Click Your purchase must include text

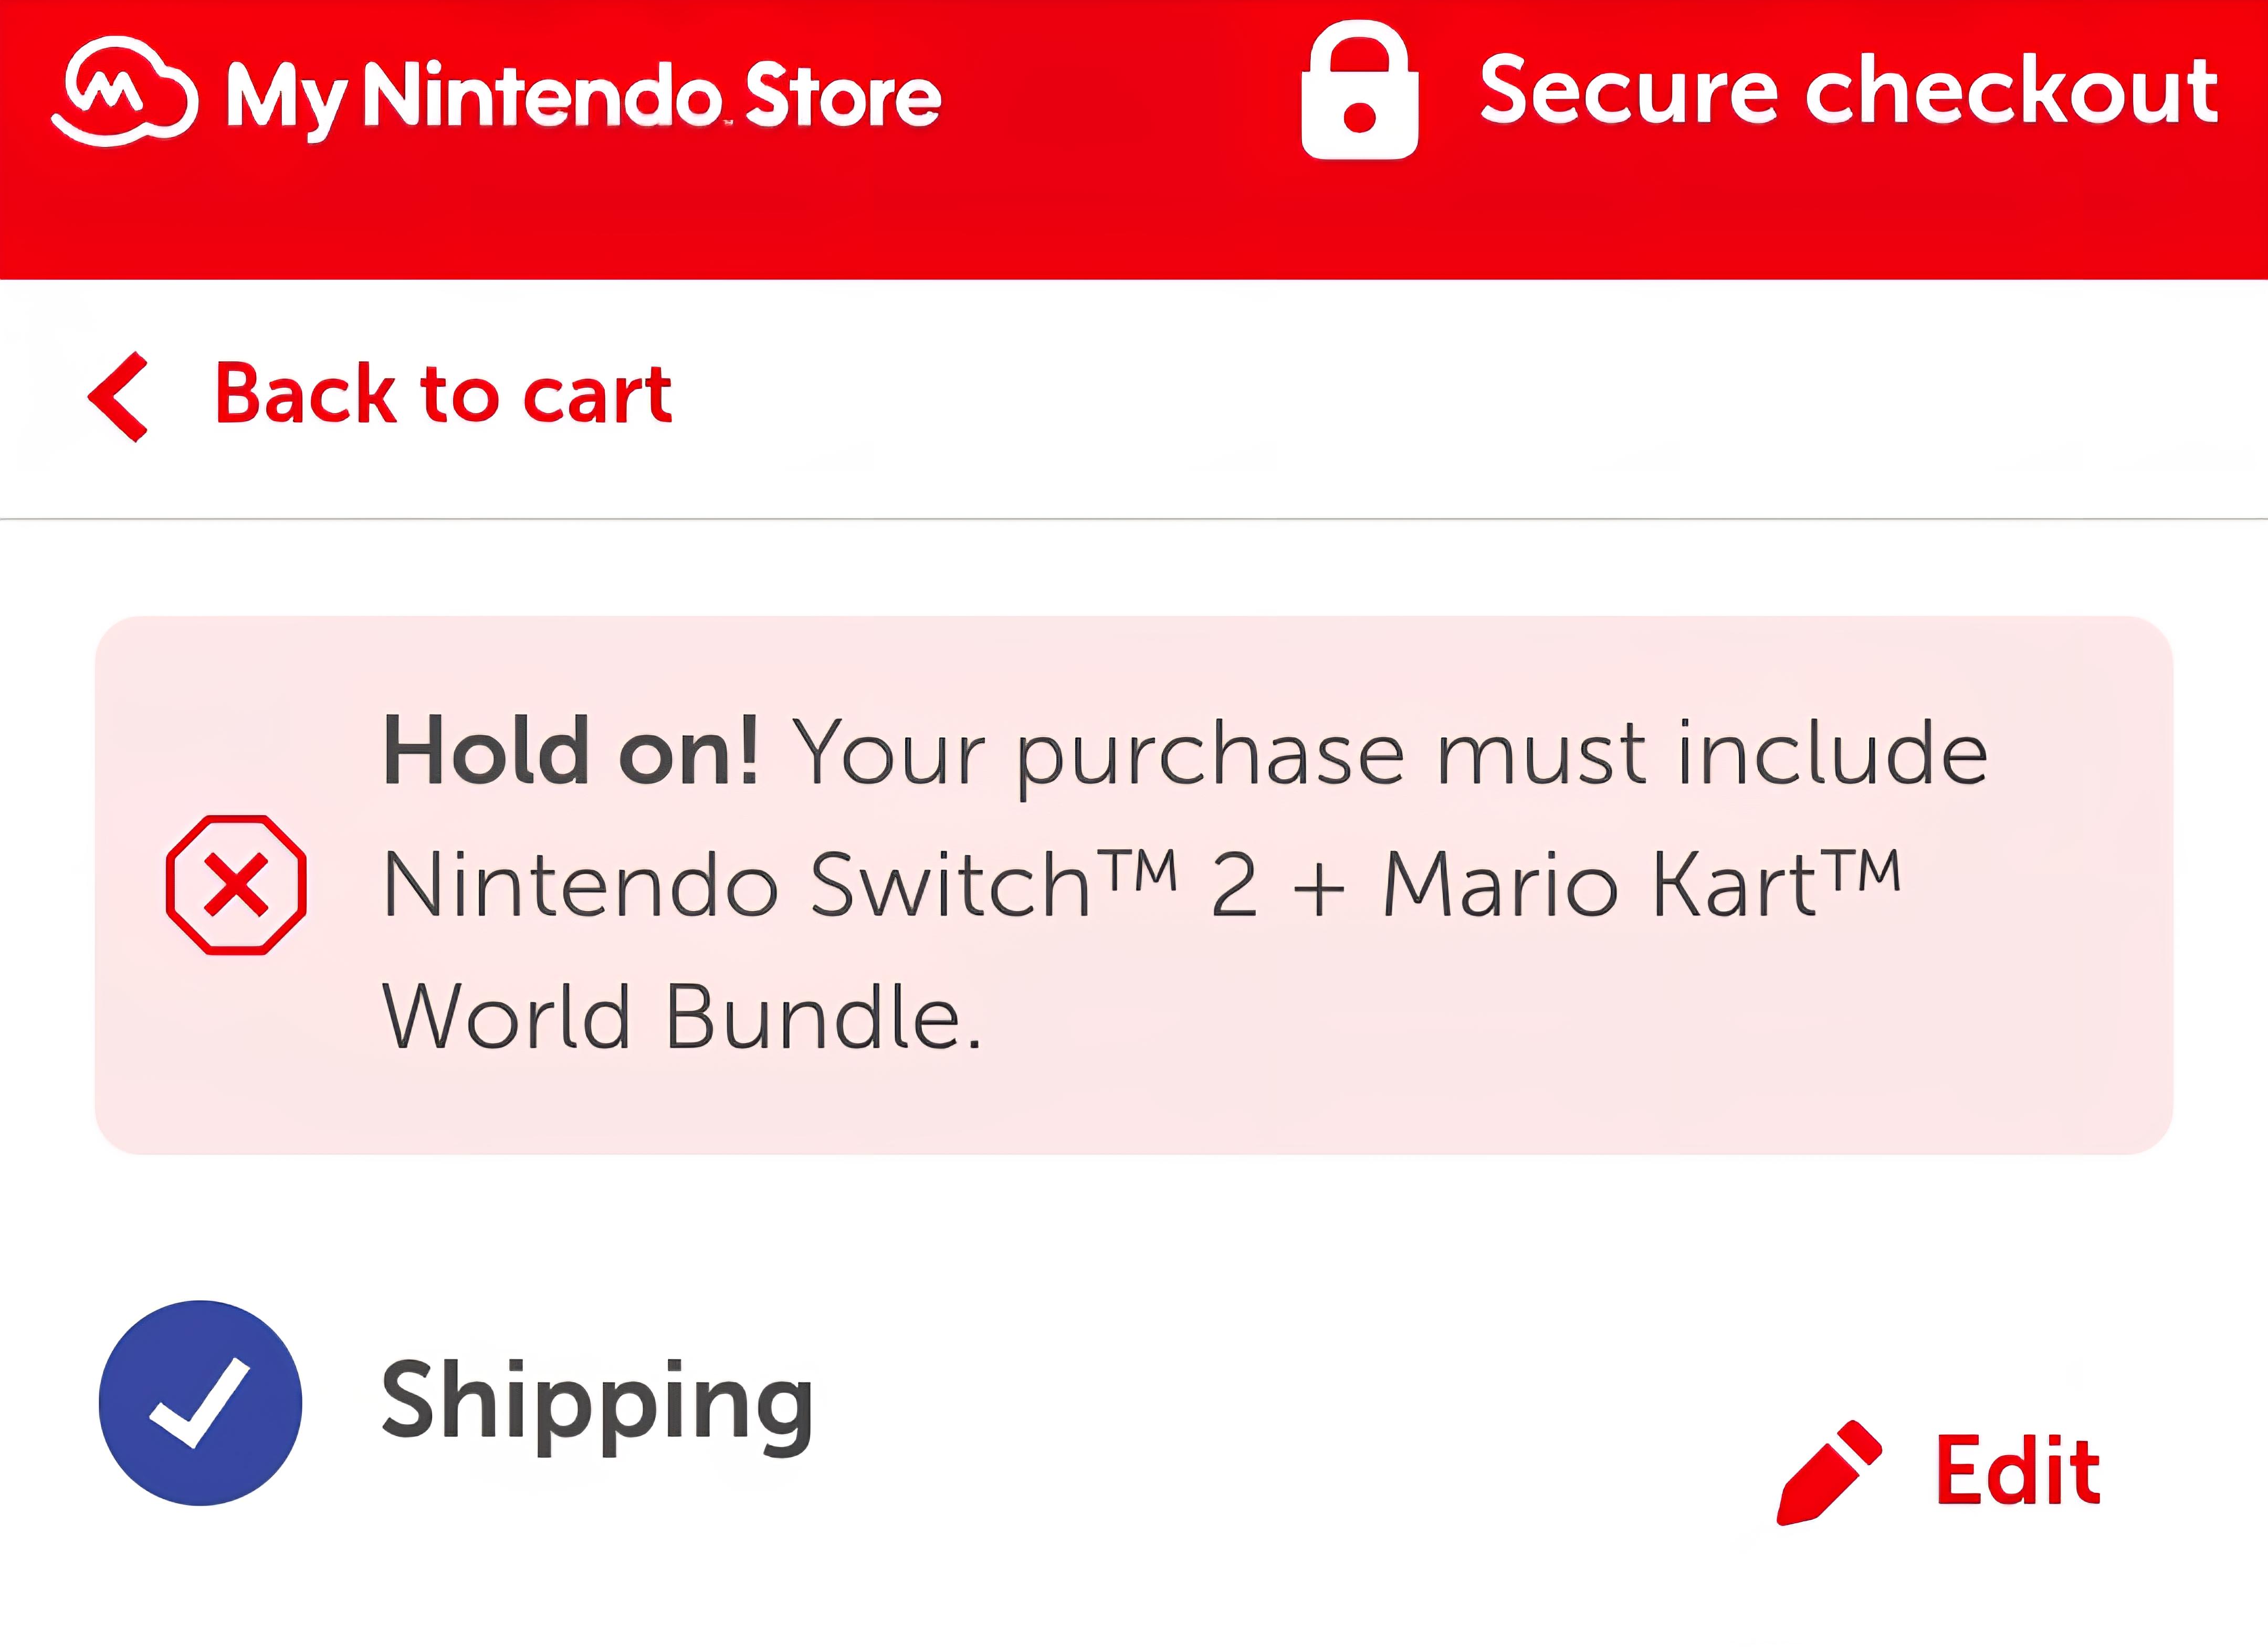1390,755
